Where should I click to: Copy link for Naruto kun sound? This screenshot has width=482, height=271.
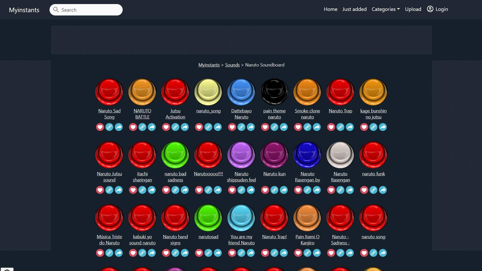click(x=275, y=190)
